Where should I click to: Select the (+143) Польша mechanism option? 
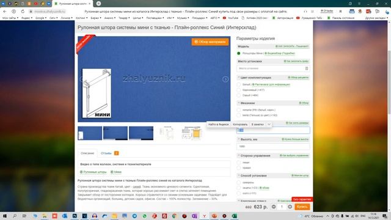[239, 116]
